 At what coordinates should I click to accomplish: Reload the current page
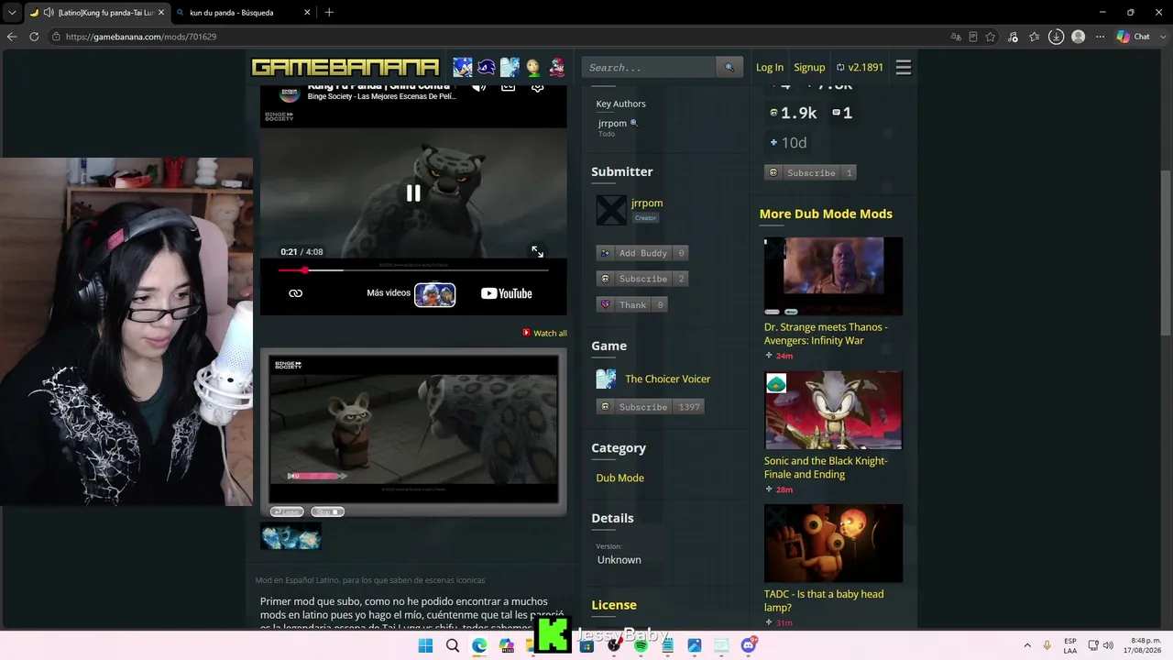tap(34, 37)
